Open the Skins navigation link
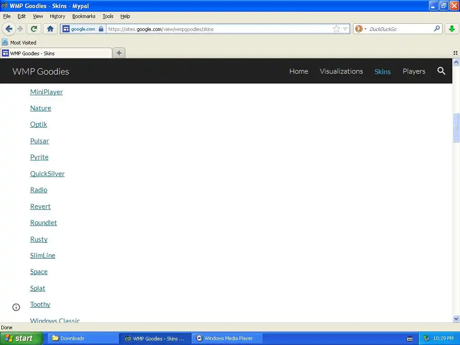The image size is (460, 345). pos(383,71)
